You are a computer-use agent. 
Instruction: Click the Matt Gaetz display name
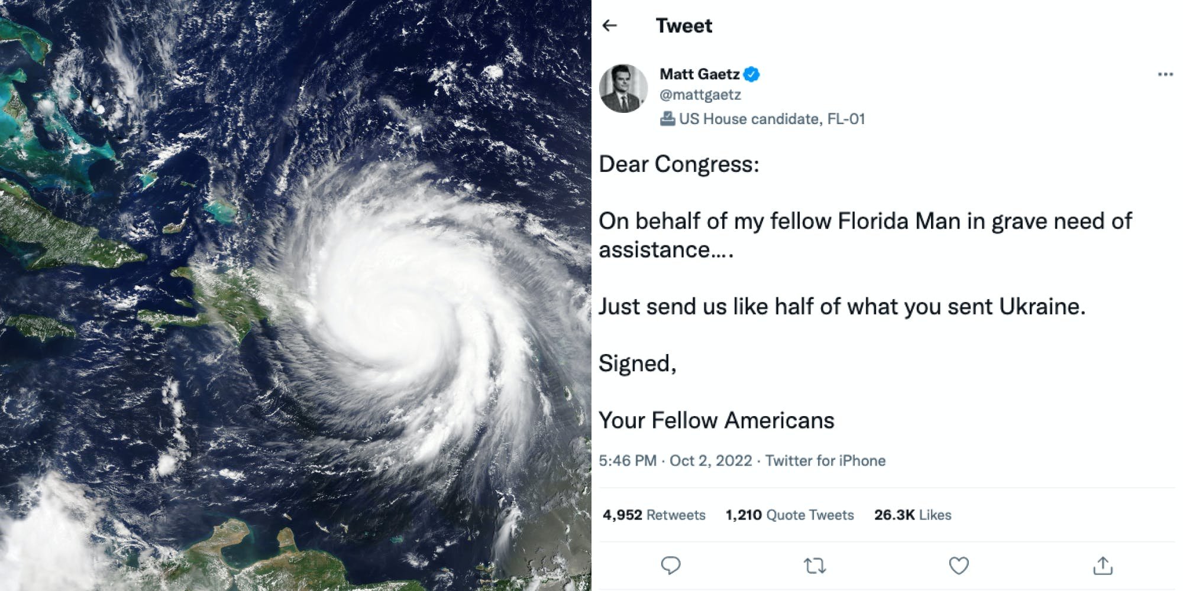tap(699, 74)
